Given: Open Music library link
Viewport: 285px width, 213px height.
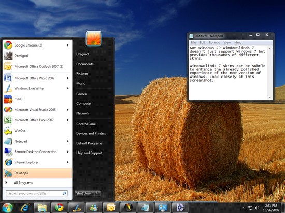Looking at the screenshot, I should 81,83.
